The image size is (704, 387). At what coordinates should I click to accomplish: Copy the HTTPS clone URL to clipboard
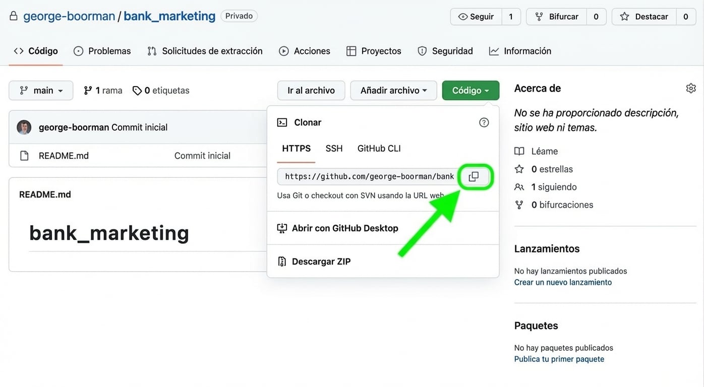click(474, 176)
